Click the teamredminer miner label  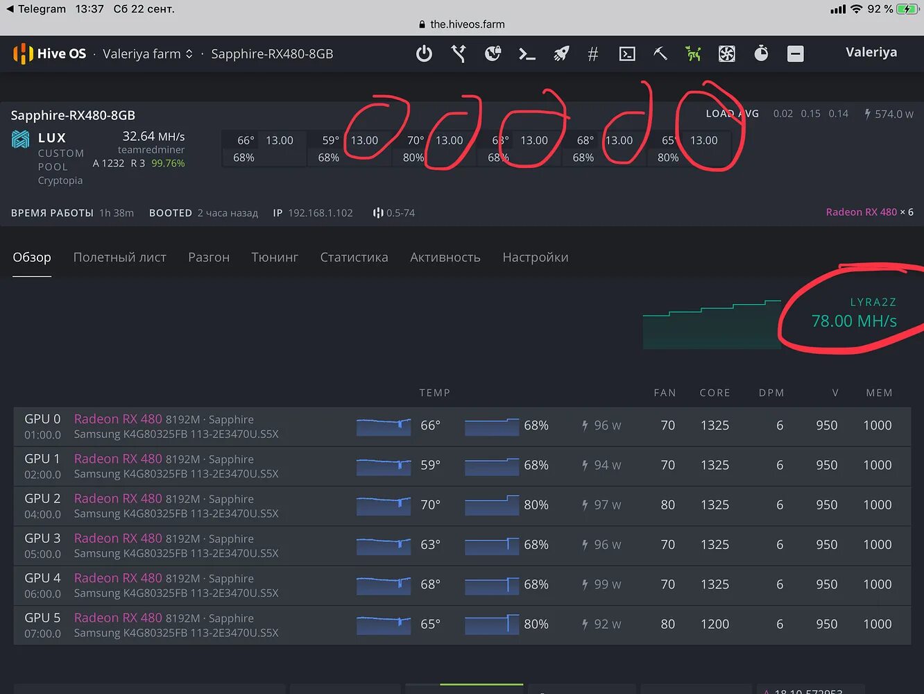151,150
